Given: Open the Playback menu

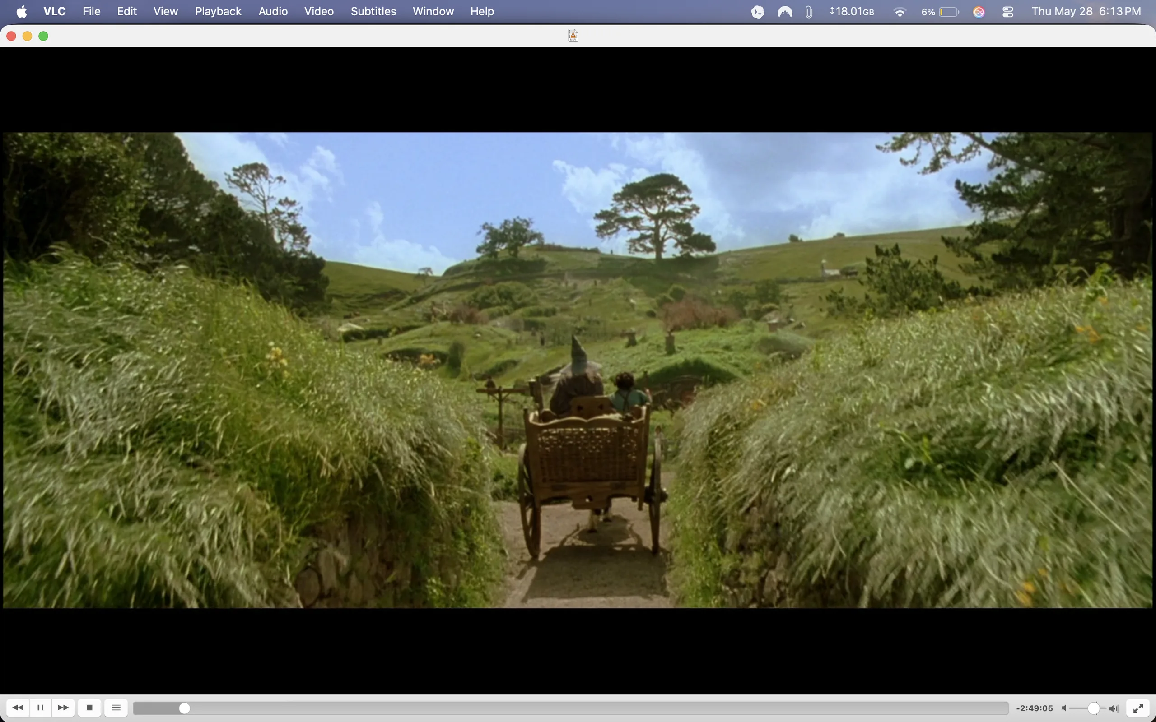Looking at the screenshot, I should [x=218, y=11].
